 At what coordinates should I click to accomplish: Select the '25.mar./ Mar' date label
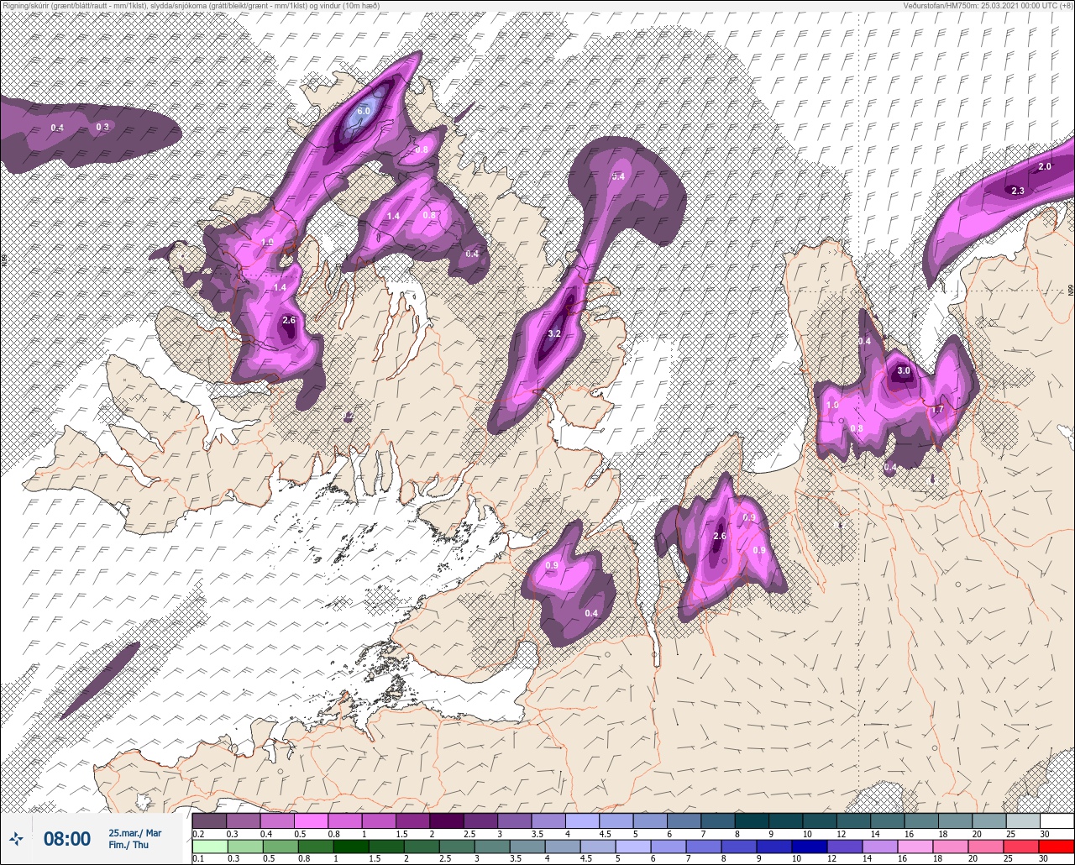134,833
